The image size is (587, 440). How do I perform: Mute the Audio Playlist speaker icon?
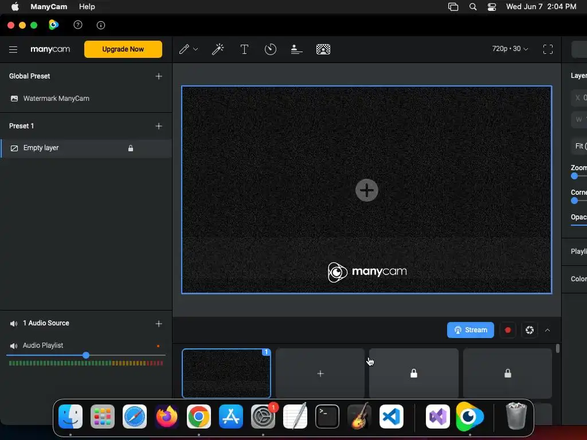14,345
